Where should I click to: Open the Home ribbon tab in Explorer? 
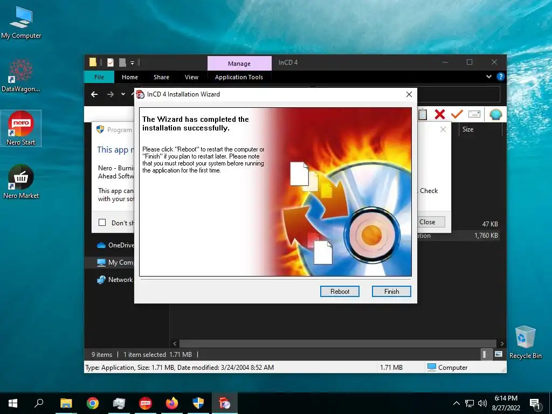pyautogui.click(x=130, y=77)
